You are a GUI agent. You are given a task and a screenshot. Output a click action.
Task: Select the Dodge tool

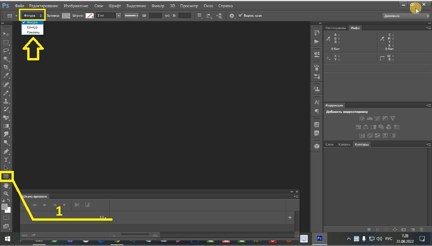coord(6,142)
